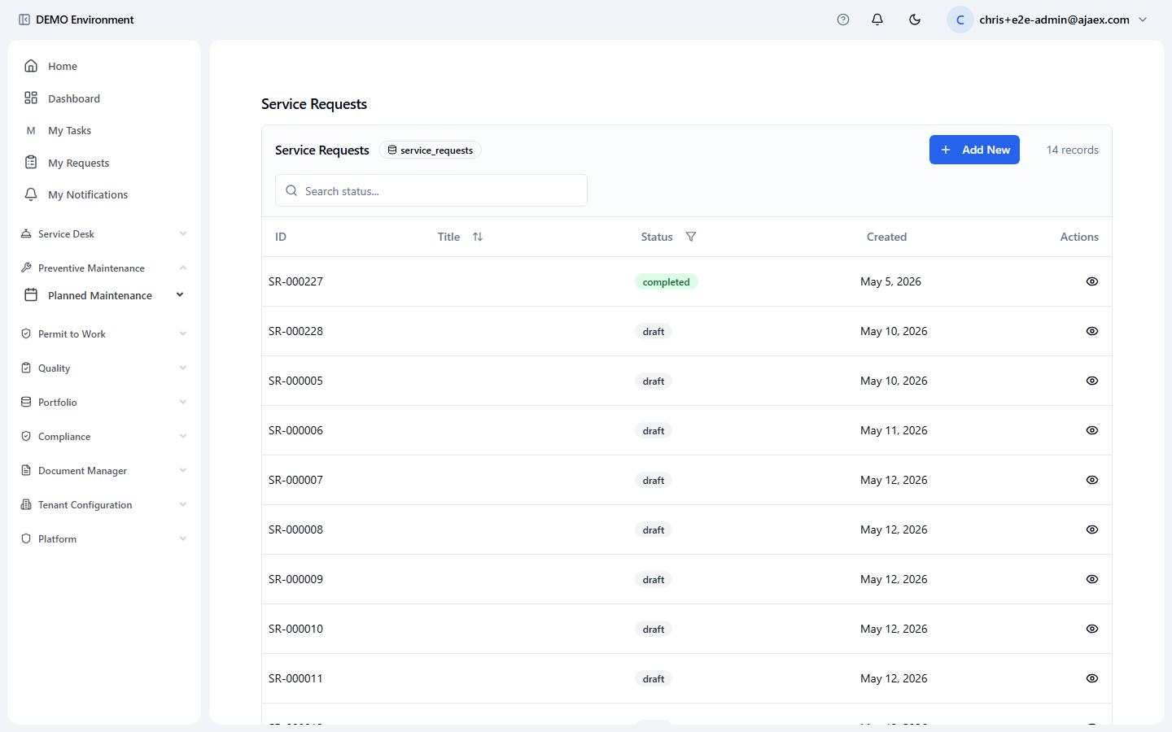Focus the Search status input field
Screen dimensions: 1172x732
431,190
